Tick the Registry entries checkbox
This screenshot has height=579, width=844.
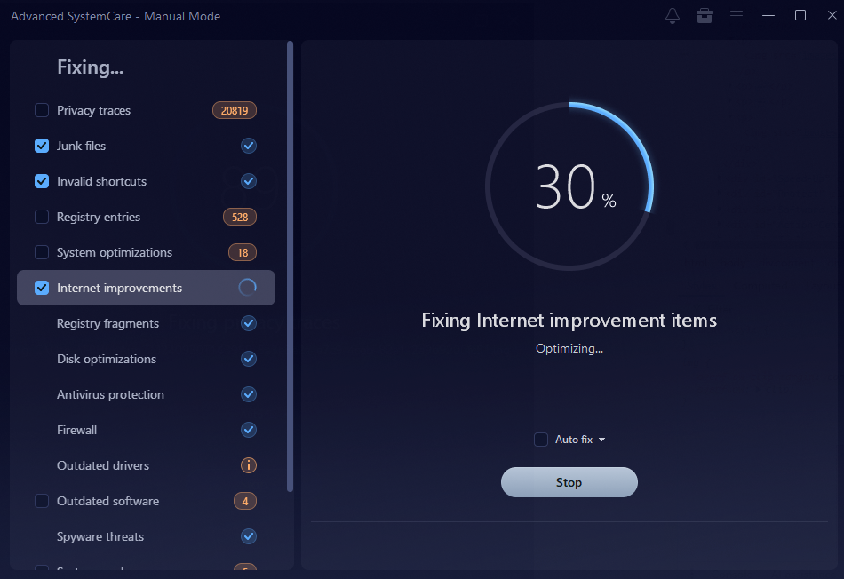42,217
